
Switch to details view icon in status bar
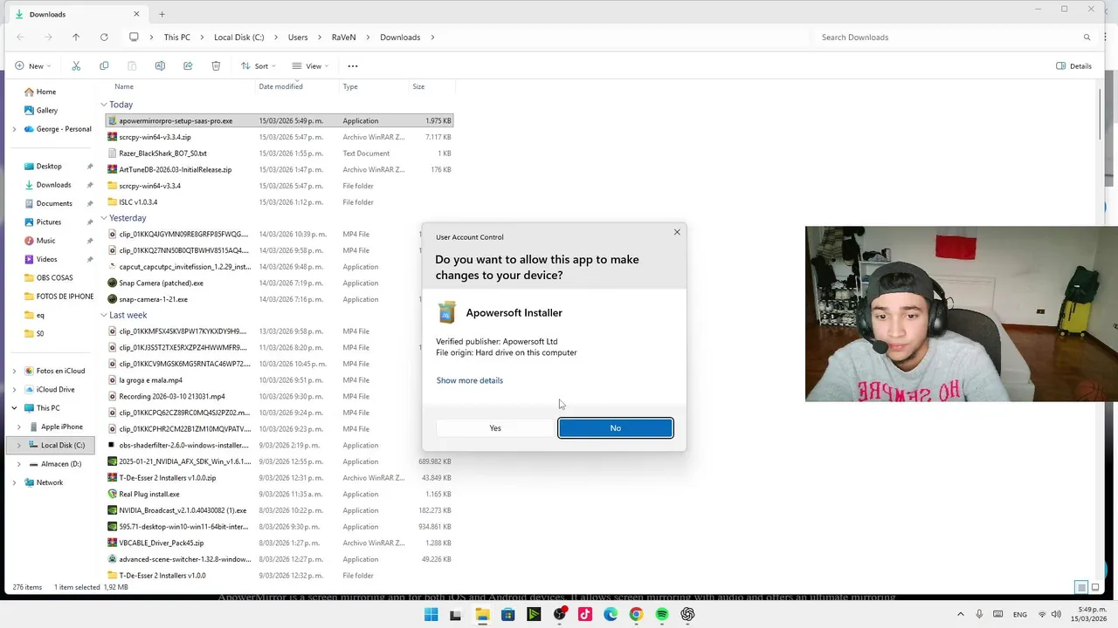(1081, 587)
